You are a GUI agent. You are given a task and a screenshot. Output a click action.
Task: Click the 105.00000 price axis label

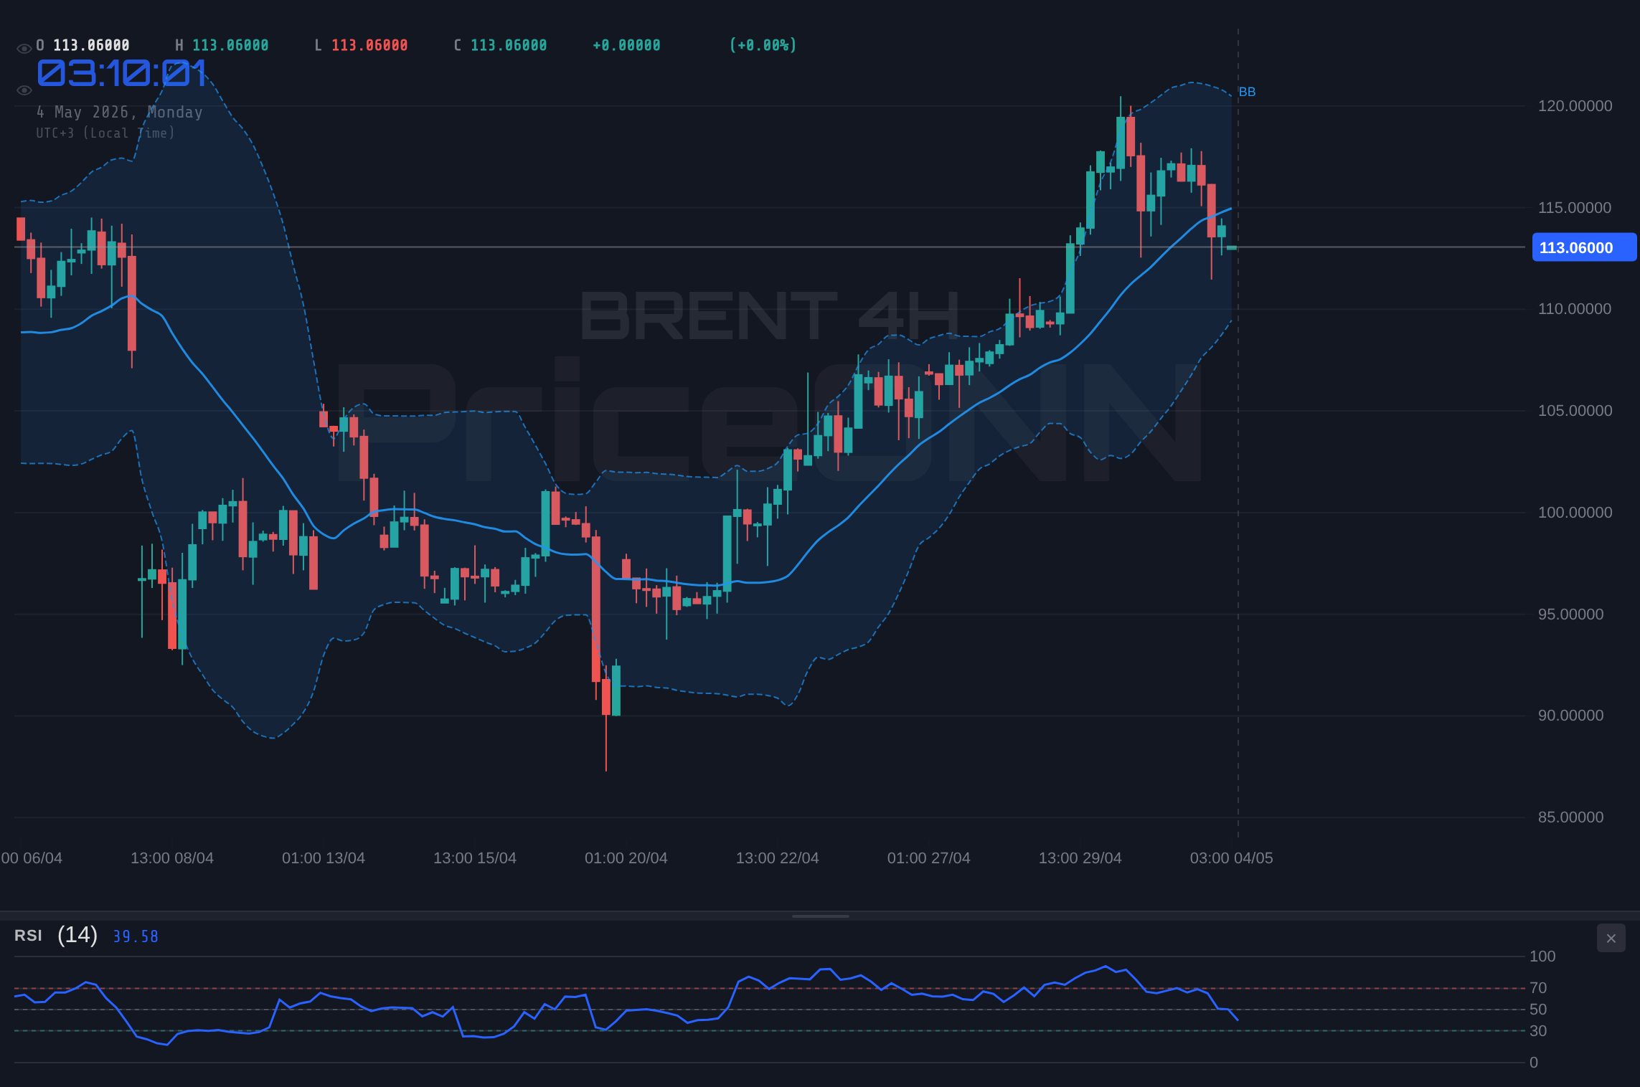(x=1575, y=411)
